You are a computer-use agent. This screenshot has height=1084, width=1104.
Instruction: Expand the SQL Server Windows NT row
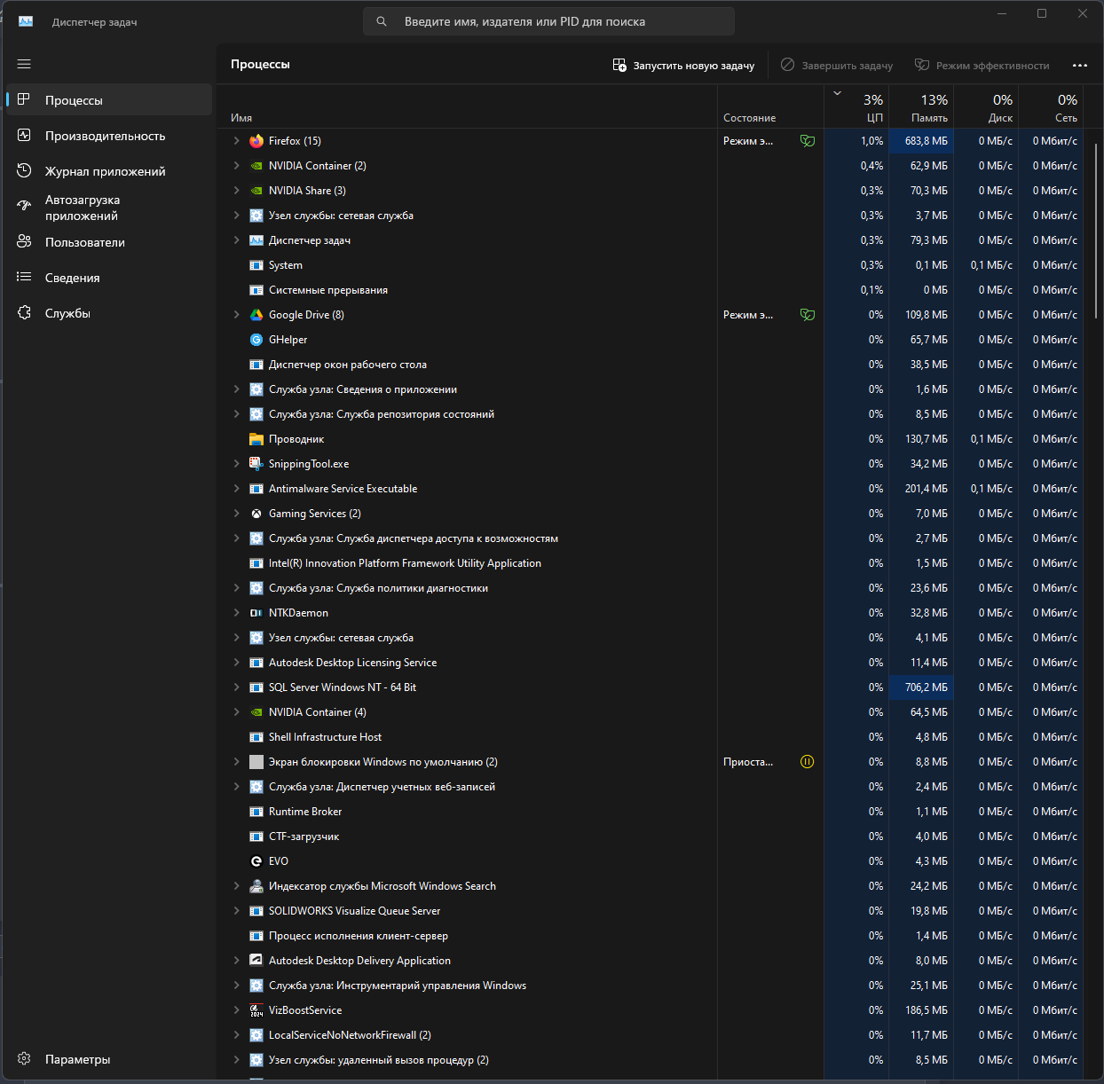click(236, 687)
